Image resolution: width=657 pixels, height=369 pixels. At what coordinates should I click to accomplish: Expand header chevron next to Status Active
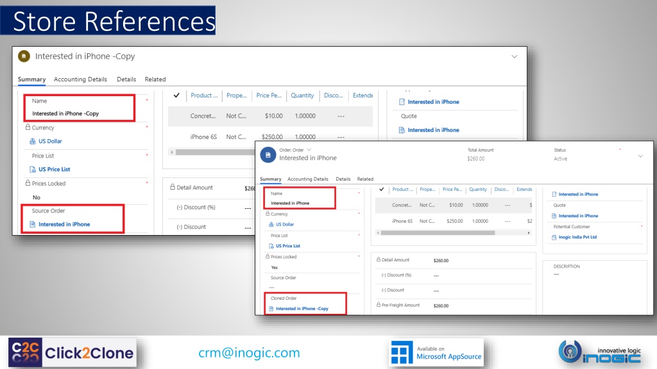pos(640,156)
